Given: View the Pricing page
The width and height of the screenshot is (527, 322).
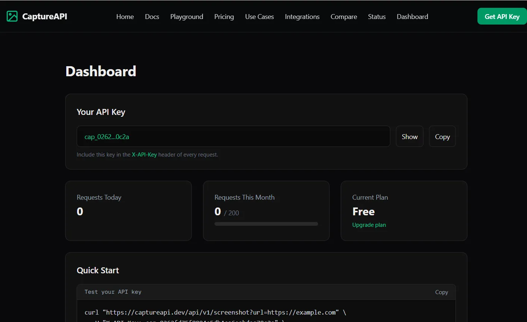Looking at the screenshot, I should point(224,17).
